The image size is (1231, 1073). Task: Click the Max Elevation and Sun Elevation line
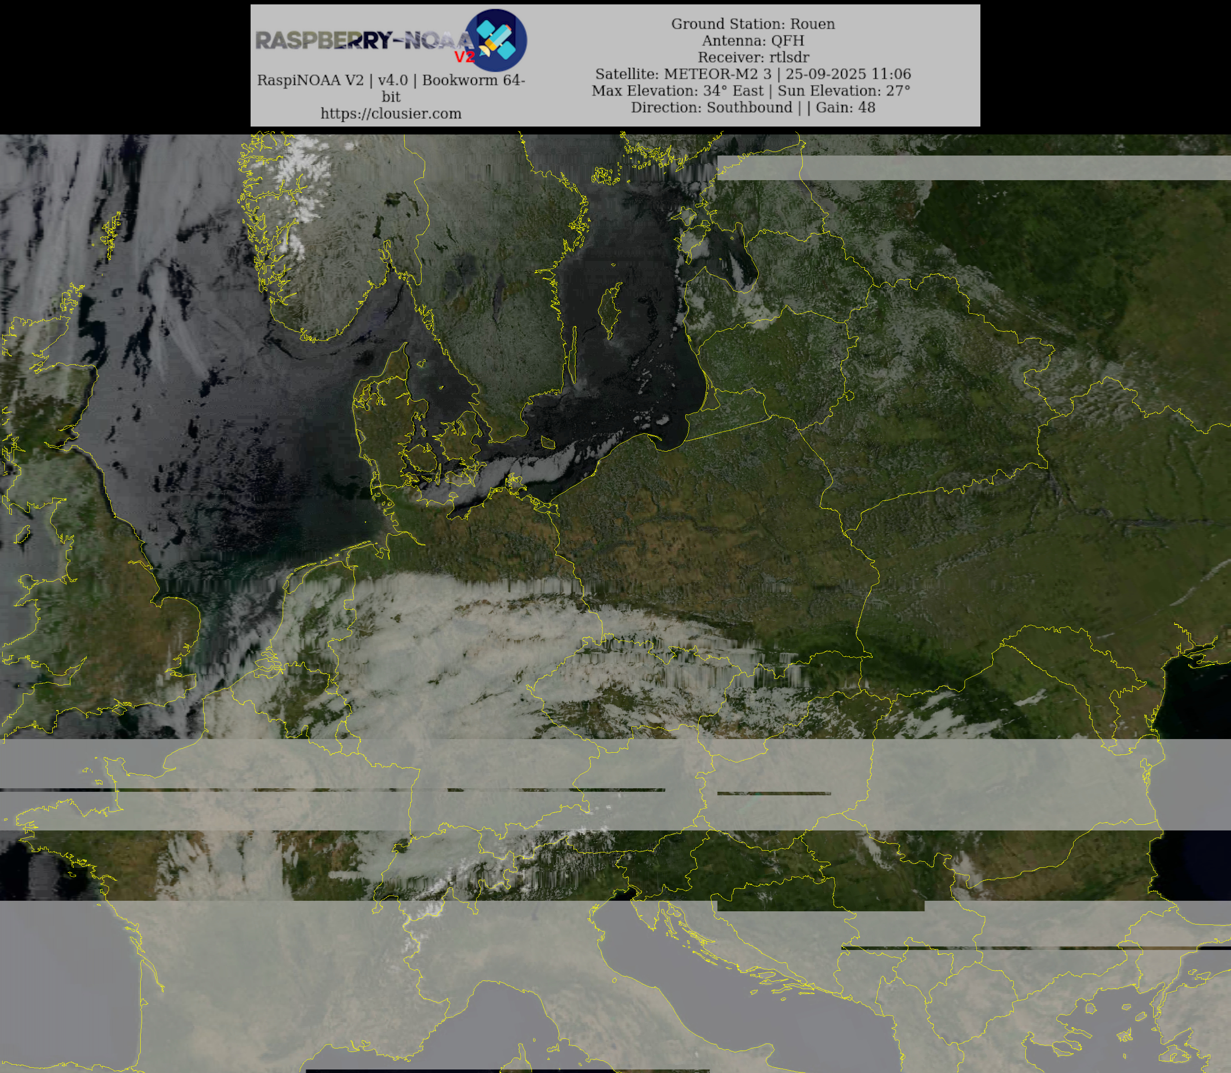pos(750,91)
